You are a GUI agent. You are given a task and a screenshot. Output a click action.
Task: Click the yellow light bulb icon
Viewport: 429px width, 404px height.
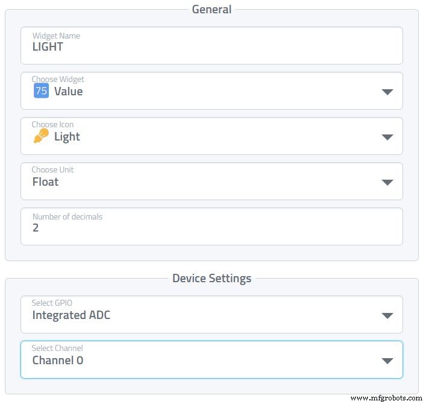(x=41, y=137)
